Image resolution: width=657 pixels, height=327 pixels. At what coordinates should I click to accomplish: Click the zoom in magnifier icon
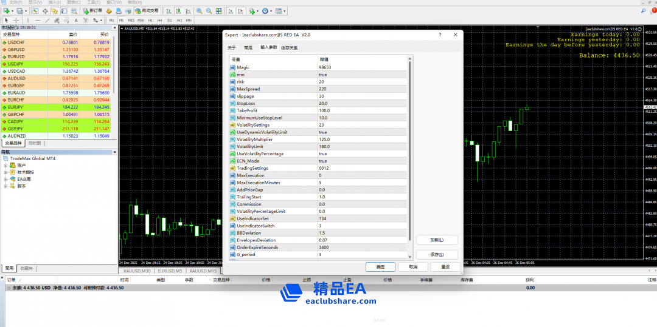point(200,11)
